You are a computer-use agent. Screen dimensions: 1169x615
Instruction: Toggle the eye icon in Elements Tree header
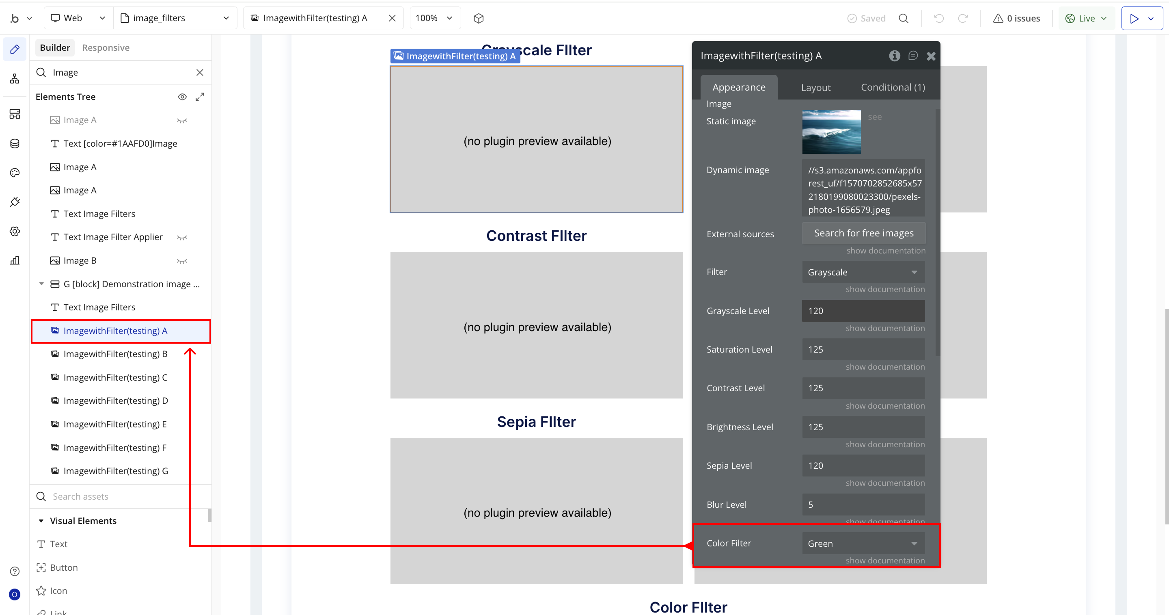click(182, 97)
